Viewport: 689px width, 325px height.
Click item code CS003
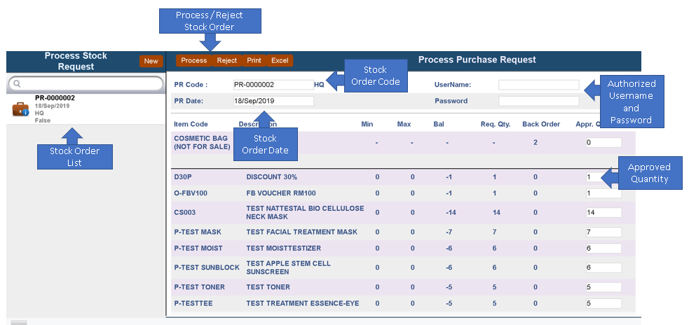(x=185, y=212)
